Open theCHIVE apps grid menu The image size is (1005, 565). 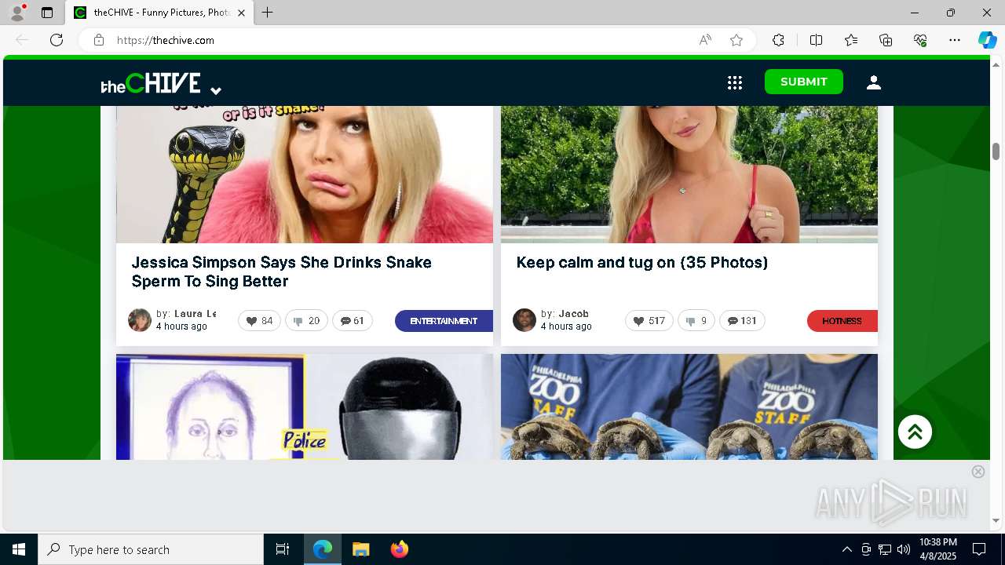pos(735,82)
